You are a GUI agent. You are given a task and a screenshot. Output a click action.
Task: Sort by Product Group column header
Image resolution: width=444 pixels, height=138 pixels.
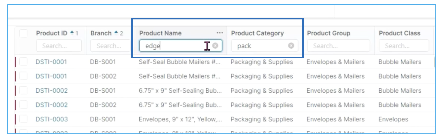click(329, 33)
